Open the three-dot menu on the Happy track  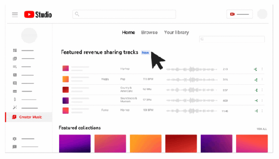[262, 79]
